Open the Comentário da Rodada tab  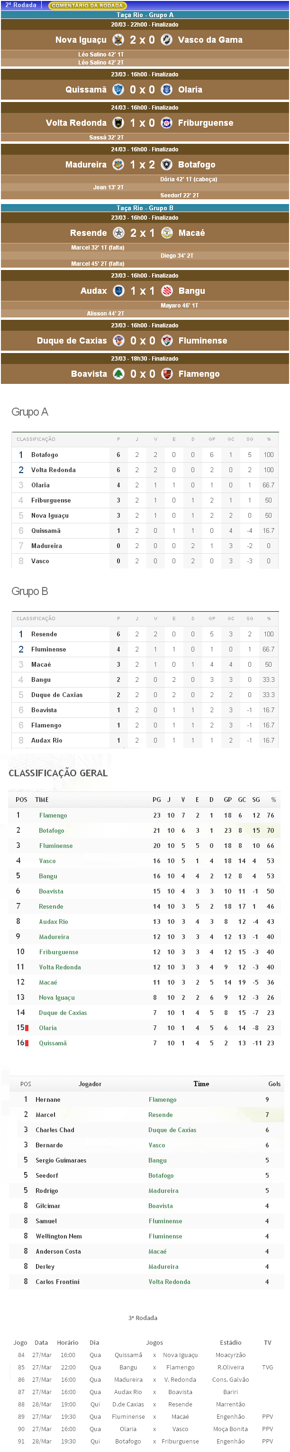click(87, 6)
